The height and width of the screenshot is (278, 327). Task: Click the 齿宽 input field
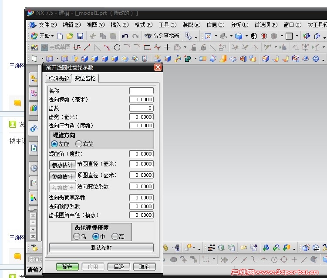(142, 117)
